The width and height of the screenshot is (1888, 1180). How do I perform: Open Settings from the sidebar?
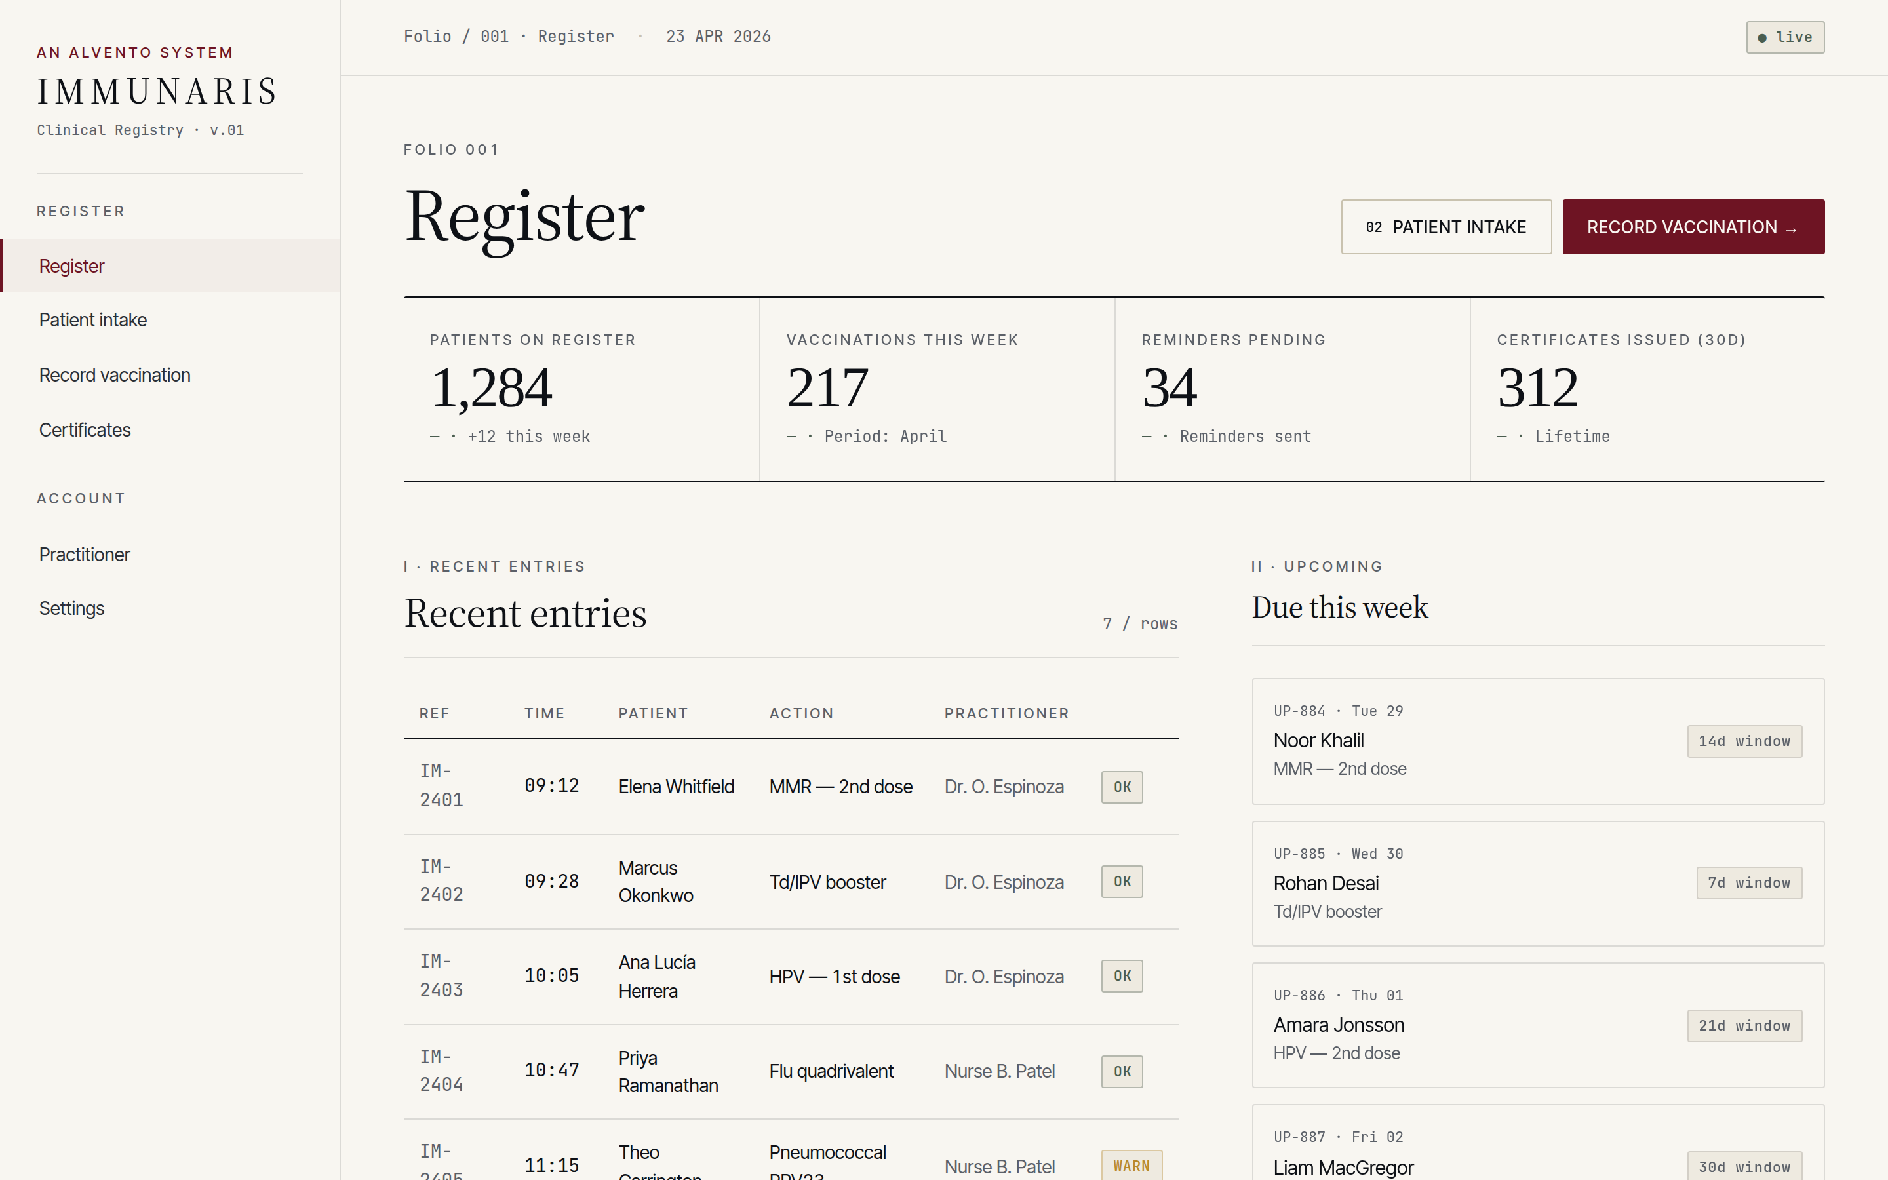[x=71, y=608]
